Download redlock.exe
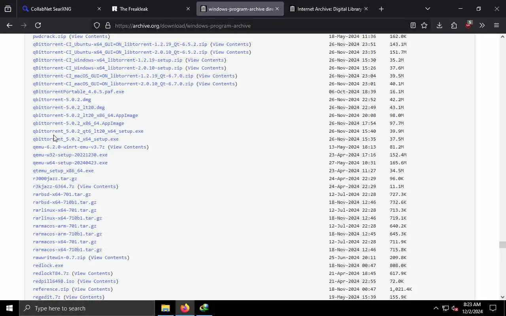This screenshot has height=316, width=506. coord(48,265)
